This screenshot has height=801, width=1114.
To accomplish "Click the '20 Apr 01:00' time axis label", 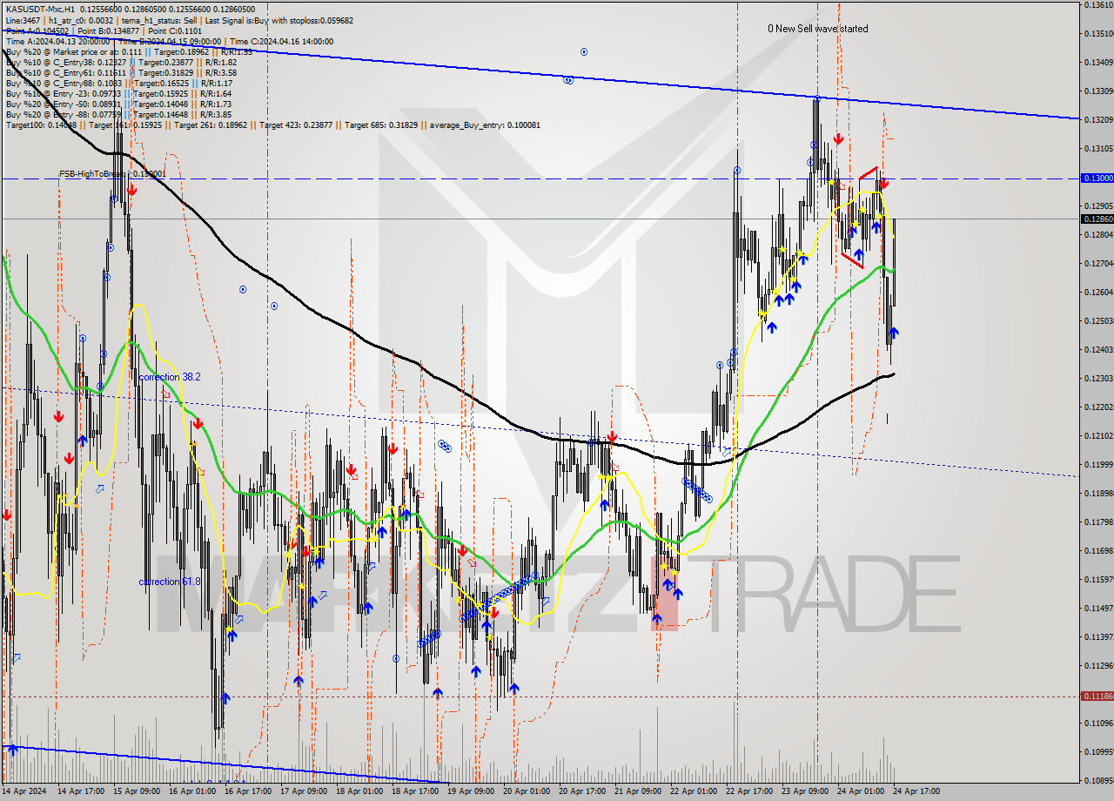I will [525, 791].
